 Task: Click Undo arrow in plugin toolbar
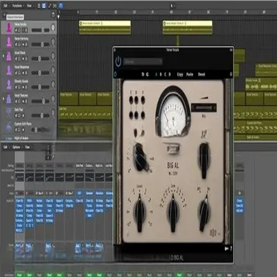pyautogui.click(x=143, y=74)
